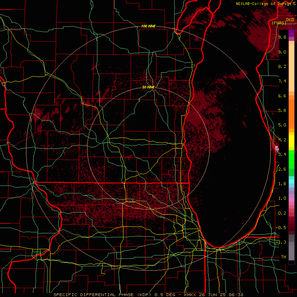This screenshot has height=297, width=297.
Task: Select the purple top segment of the color bar
Action: pos(291,33)
